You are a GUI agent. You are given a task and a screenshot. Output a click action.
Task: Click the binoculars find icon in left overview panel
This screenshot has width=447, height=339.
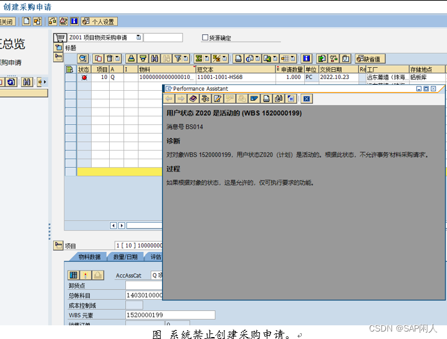pos(27,82)
